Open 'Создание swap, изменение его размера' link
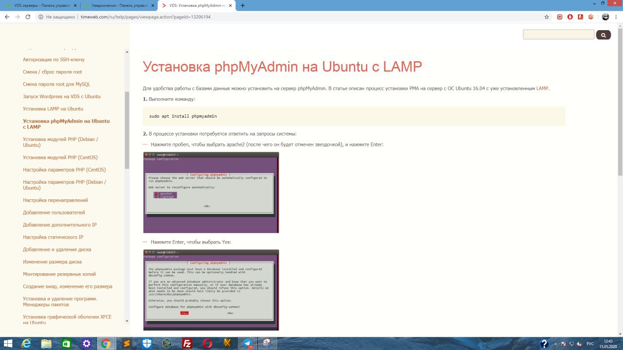The width and height of the screenshot is (623, 350). pyautogui.click(x=68, y=286)
